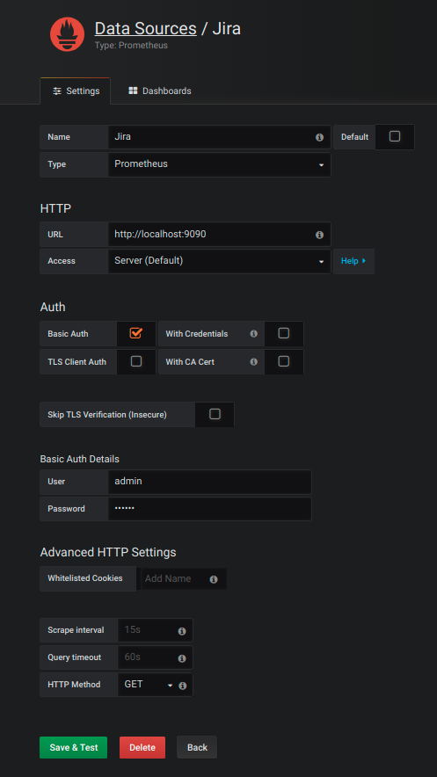Open the Type dropdown showing Prometheus
437x777 pixels.
click(220, 164)
